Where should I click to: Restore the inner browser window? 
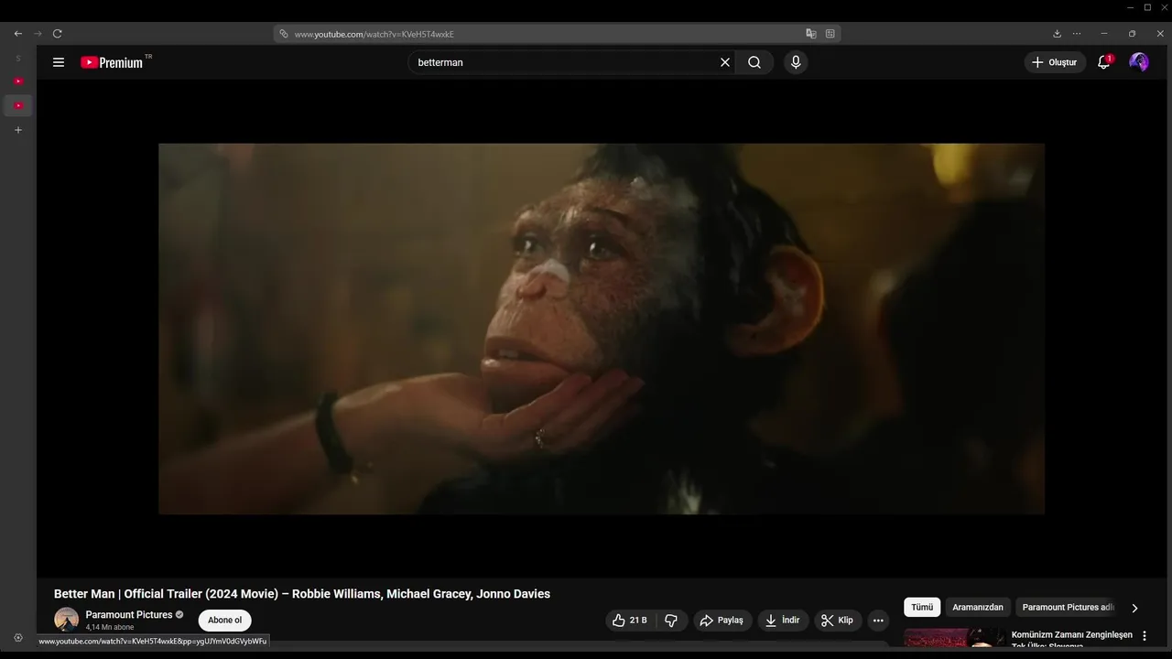(1132, 34)
